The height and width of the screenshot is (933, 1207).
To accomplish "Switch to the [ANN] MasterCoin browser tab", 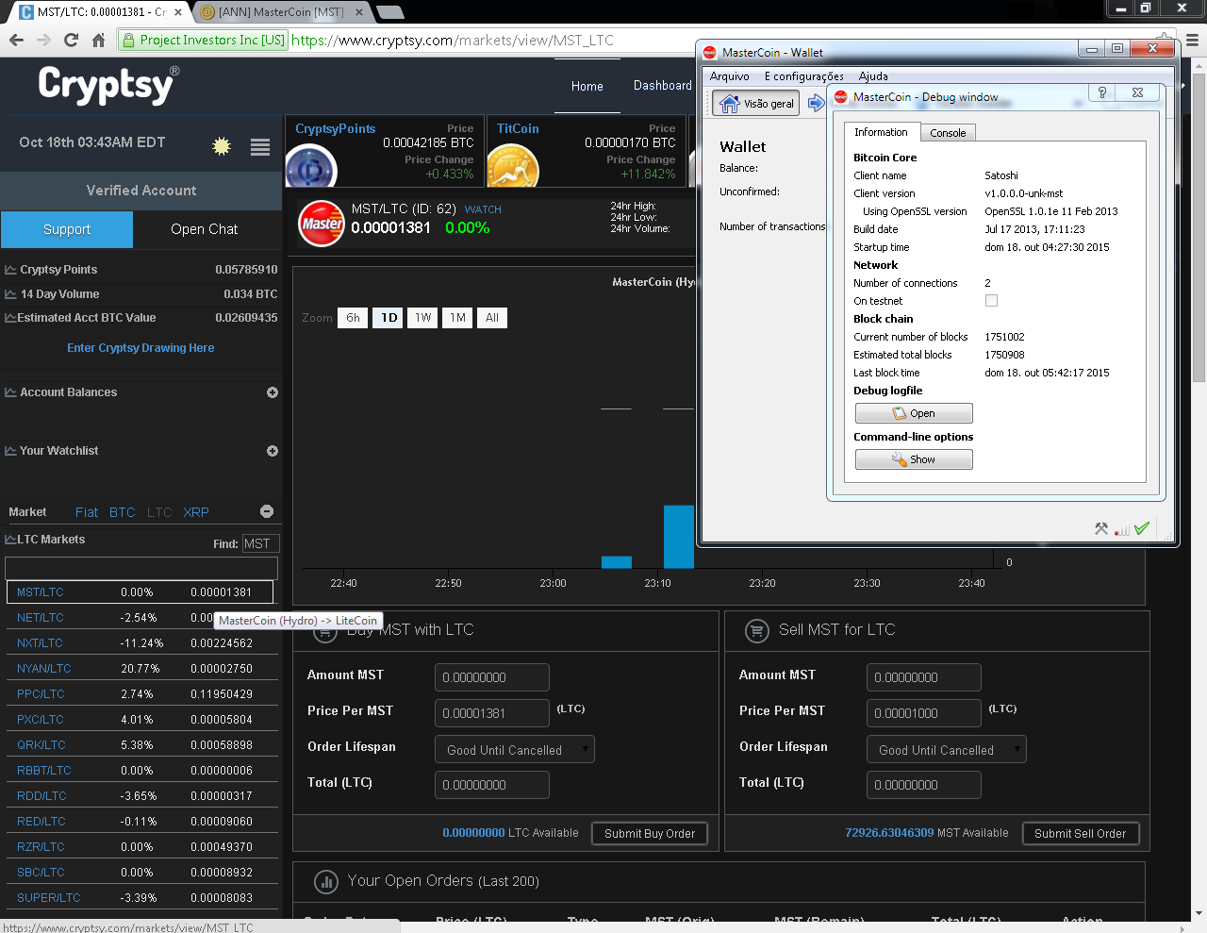I will 281,12.
